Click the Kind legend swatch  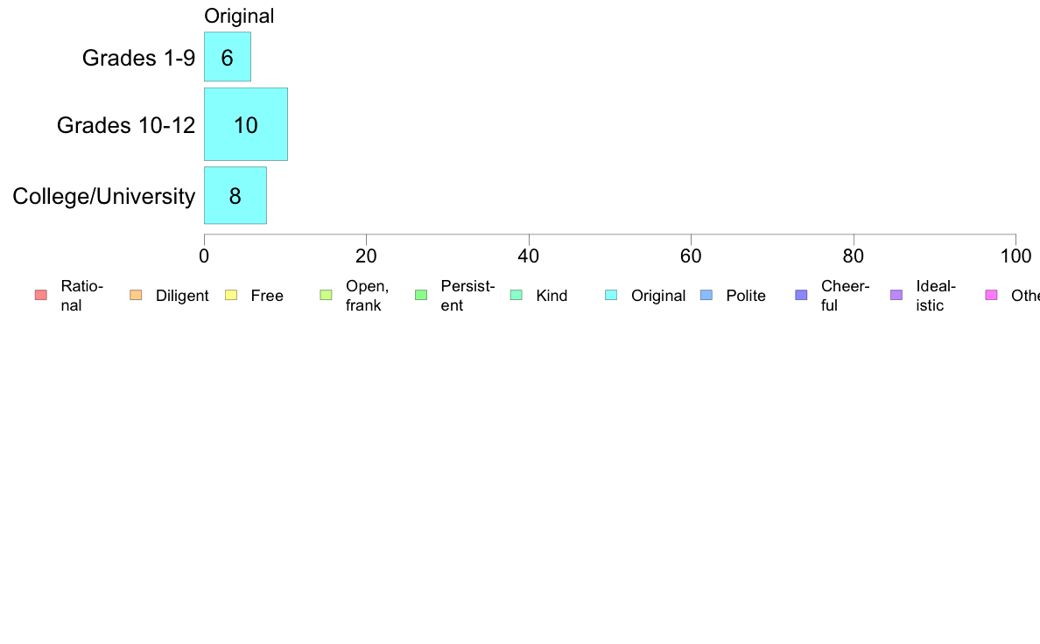coord(516,295)
